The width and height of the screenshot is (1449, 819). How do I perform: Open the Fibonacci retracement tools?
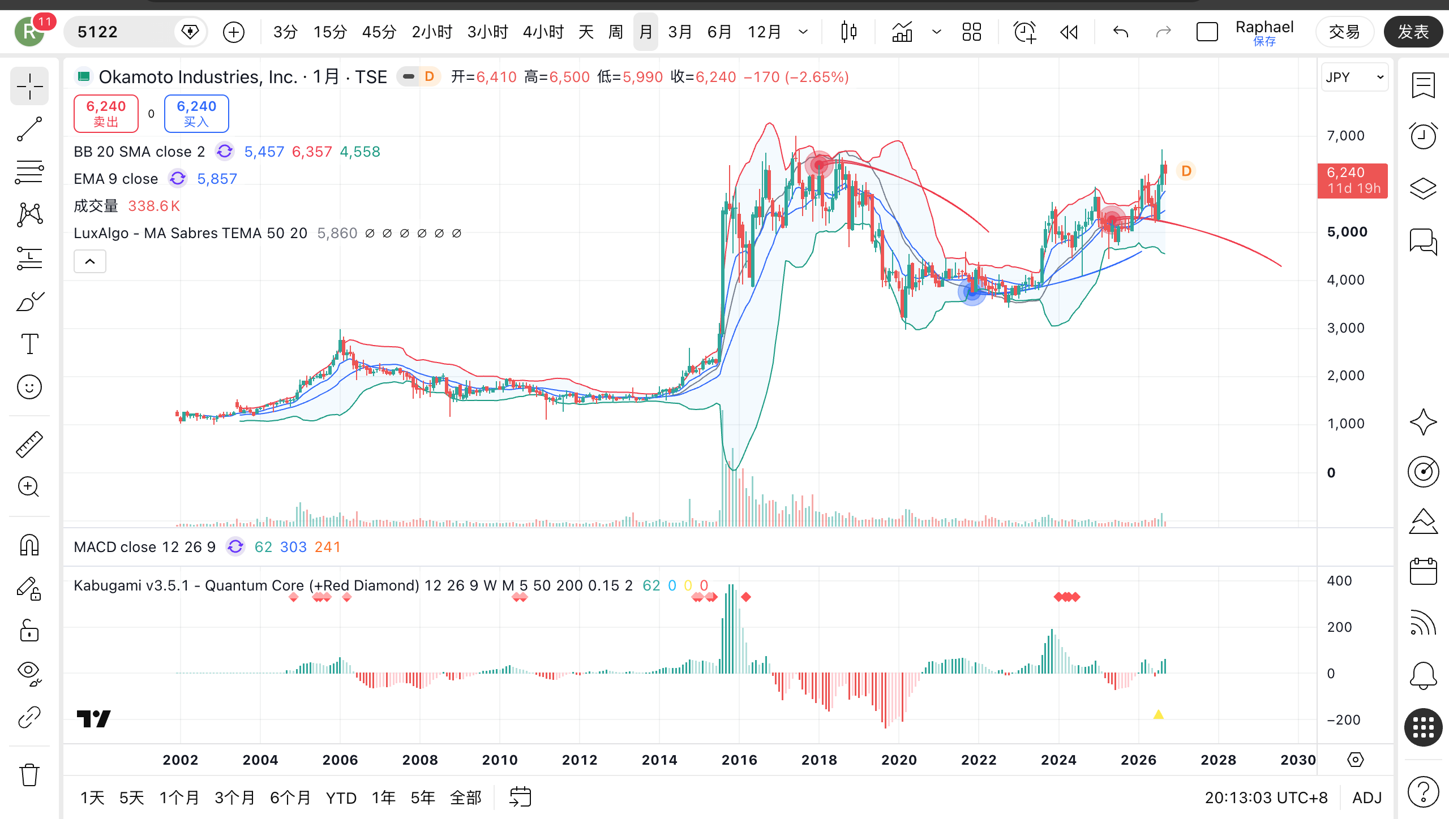pos(29,172)
